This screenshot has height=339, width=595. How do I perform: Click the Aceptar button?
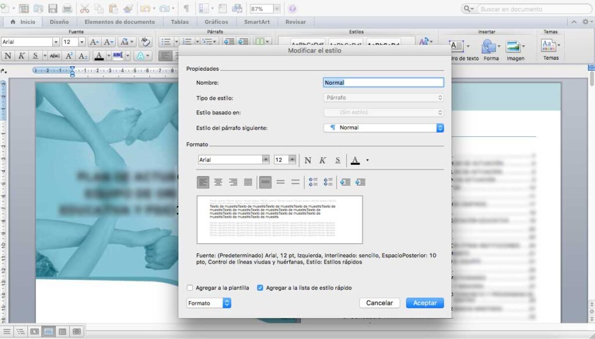(x=425, y=303)
